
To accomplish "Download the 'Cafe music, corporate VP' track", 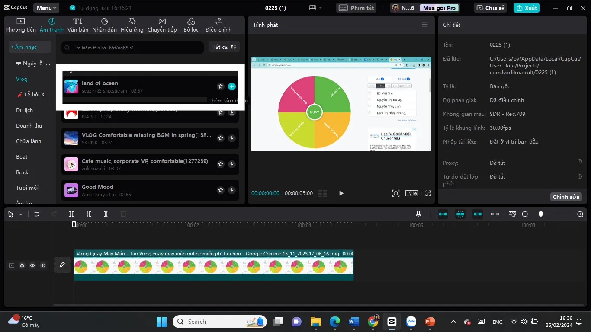I will 232,164.
